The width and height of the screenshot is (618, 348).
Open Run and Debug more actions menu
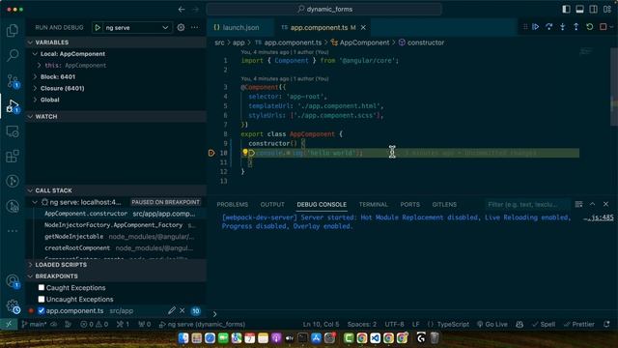coord(195,28)
